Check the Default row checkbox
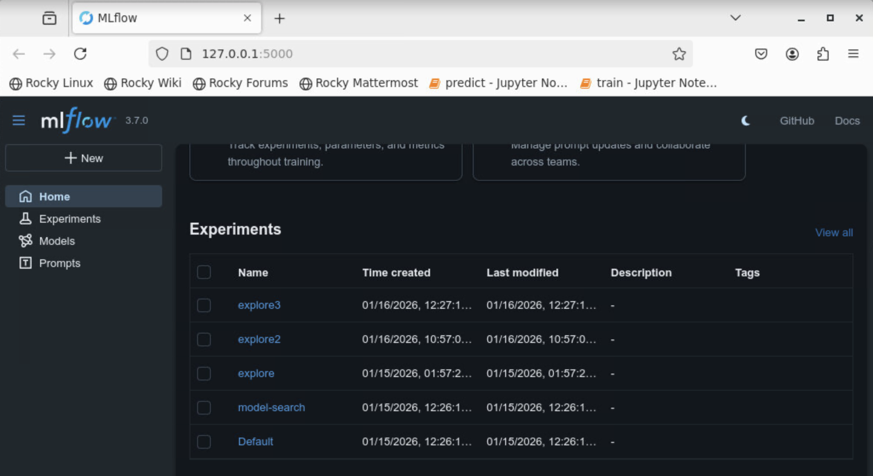The width and height of the screenshot is (873, 476). click(x=204, y=441)
